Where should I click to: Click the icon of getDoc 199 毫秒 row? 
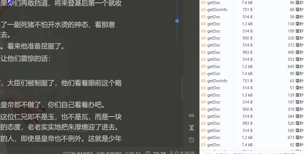point(204,31)
